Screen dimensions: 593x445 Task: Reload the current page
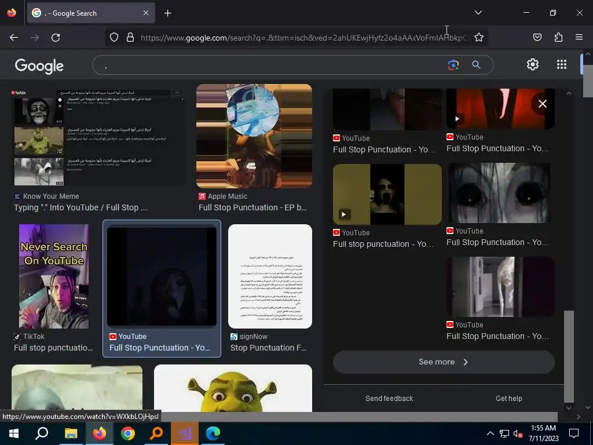[x=56, y=38]
